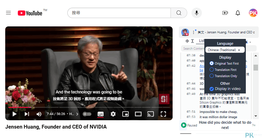Screen dimensions: 265x139
Task: Expand the chapter title chevron
Action: 77,114
